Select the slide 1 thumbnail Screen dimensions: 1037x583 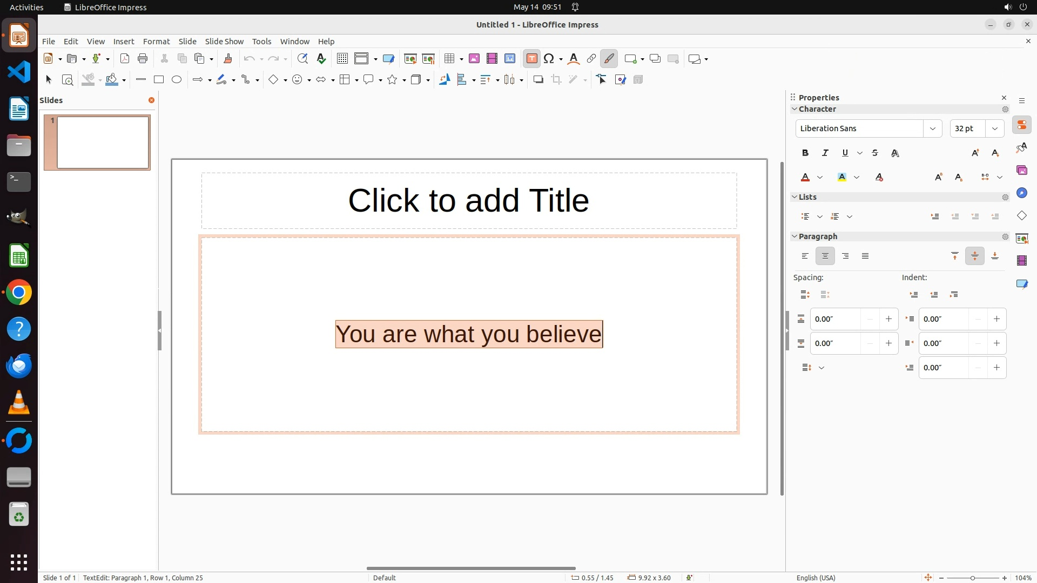pos(103,143)
